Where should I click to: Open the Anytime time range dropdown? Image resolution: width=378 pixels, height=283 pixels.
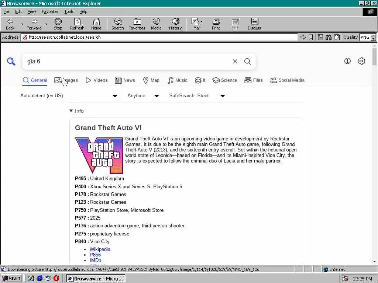[x=143, y=96]
